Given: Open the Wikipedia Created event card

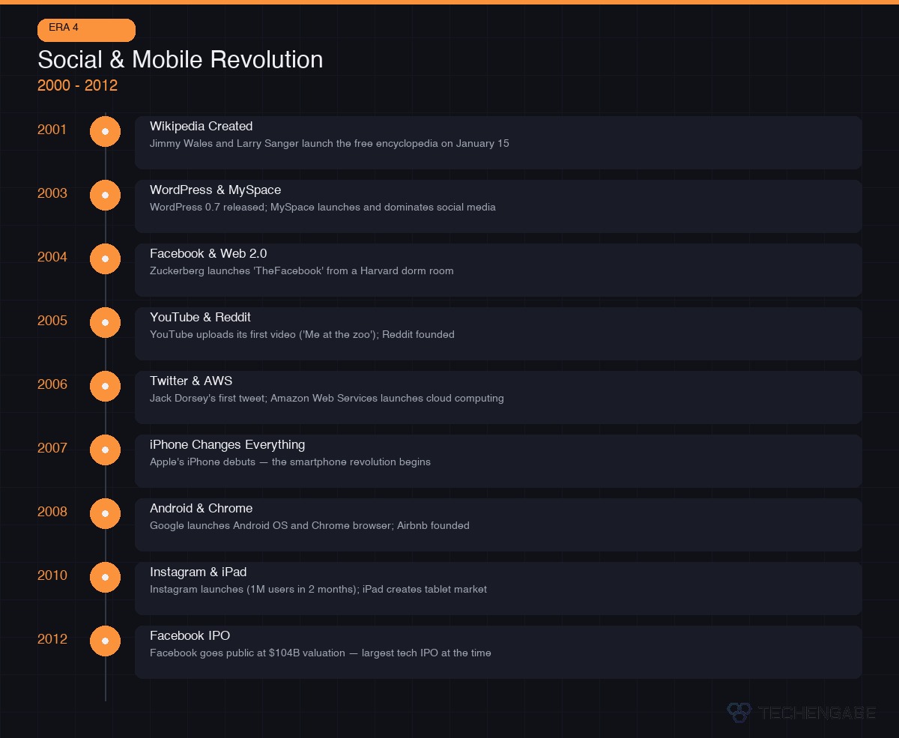Looking at the screenshot, I should (498, 142).
